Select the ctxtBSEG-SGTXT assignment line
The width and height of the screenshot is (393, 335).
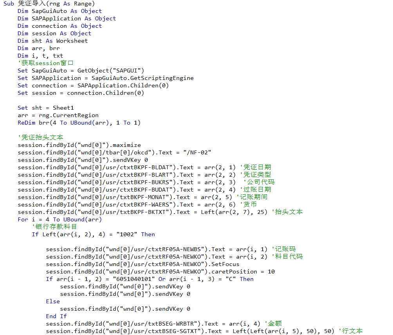[204, 331]
